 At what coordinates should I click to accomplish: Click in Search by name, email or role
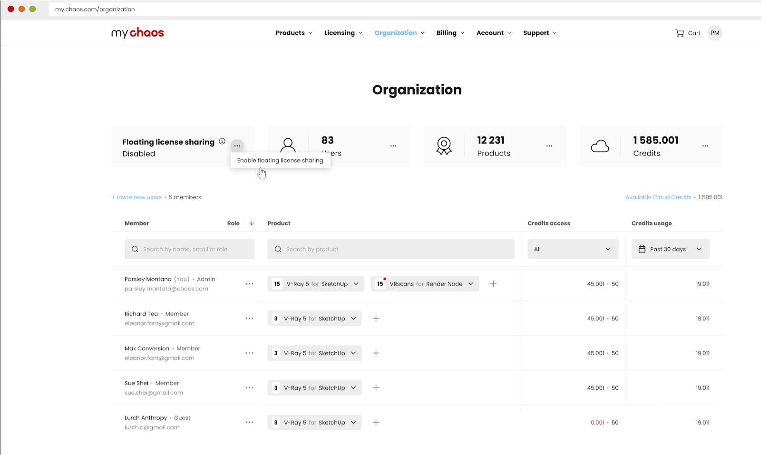(x=189, y=249)
